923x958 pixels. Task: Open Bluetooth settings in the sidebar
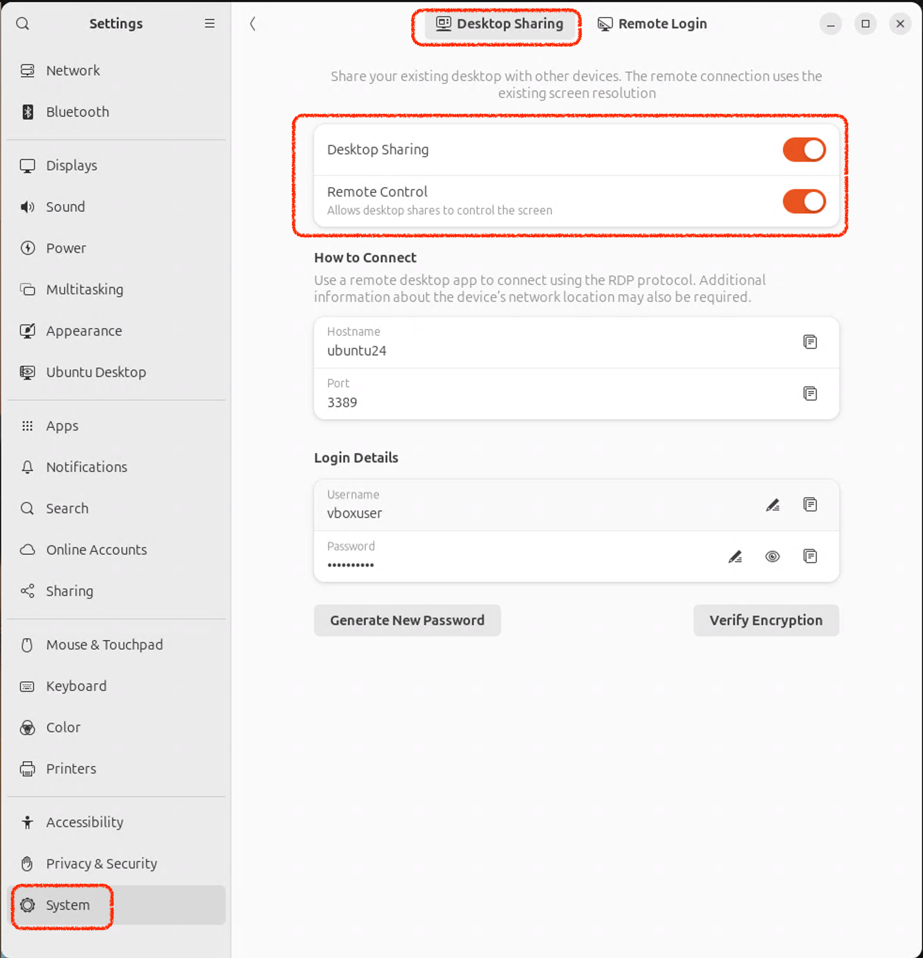(77, 112)
